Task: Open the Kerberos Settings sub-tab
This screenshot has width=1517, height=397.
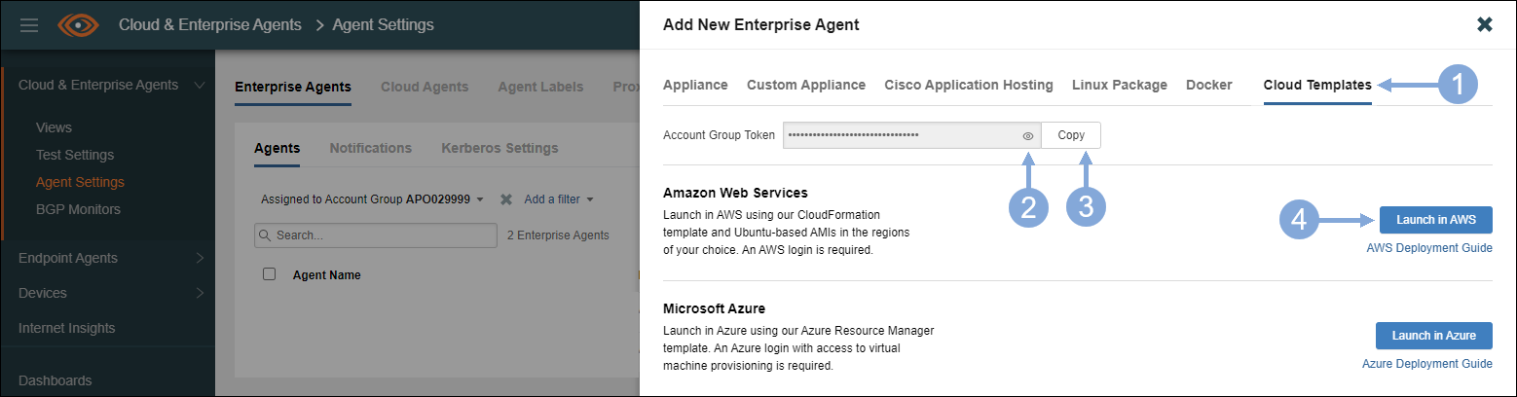Action: [499, 148]
